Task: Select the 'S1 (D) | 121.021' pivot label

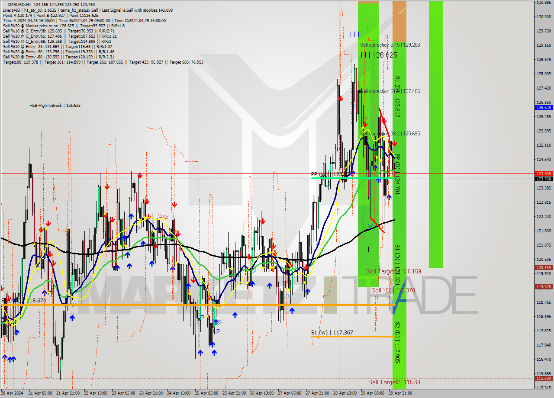Action: pyautogui.click(x=397, y=264)
